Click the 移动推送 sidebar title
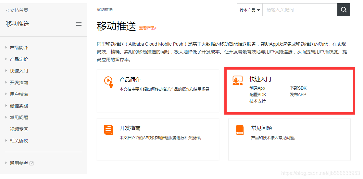Viewport: 363px width, 179px height. (x=18, y=24)
